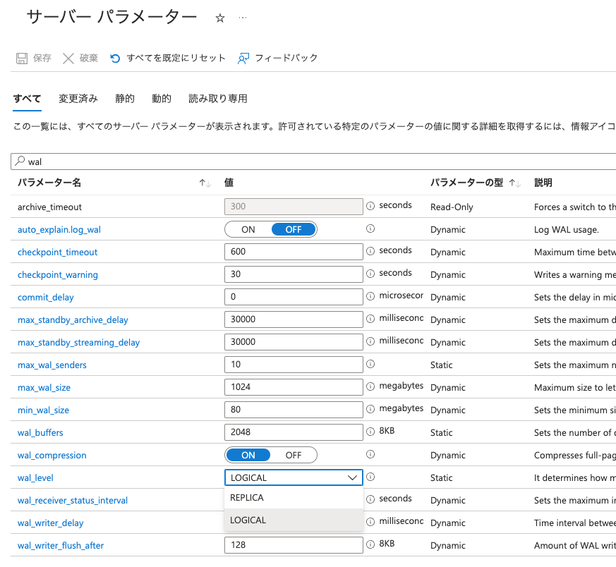The width and height of the screenshot is (616, 567).
Task: Edit the checkpoint_timeout value 600
Action: click(294, 252)
